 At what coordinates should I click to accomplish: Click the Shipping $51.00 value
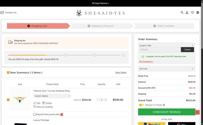(x=192, y=94)
